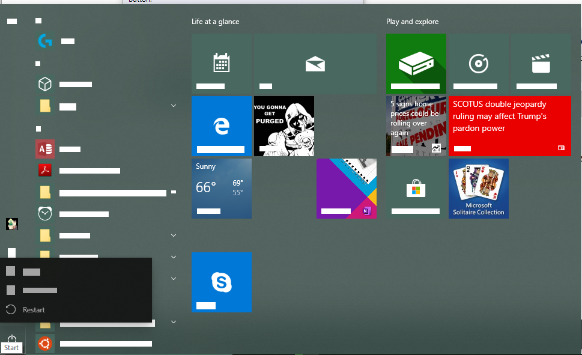Screen dimensions: 582x355
Task: Select the 'Life at a glance' group header
Action: coord(215,22)
